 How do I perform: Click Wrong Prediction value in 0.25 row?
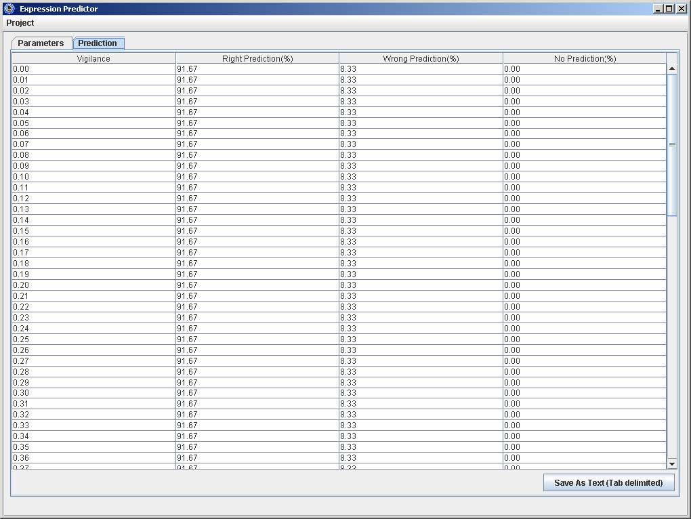421,339
